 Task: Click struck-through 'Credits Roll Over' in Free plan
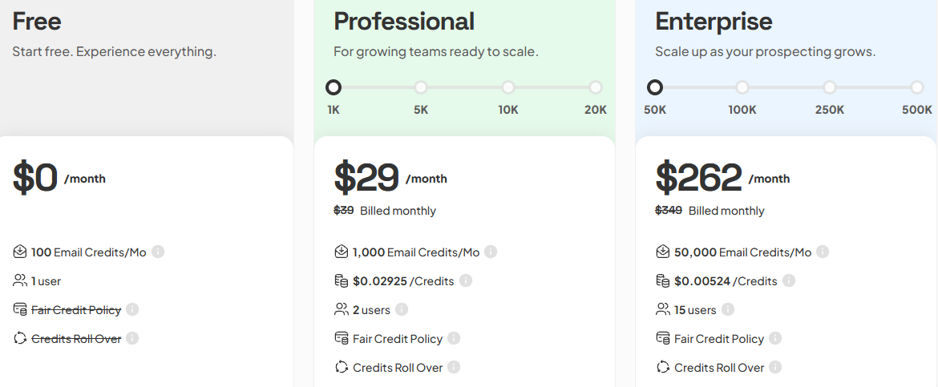[76, 339]
